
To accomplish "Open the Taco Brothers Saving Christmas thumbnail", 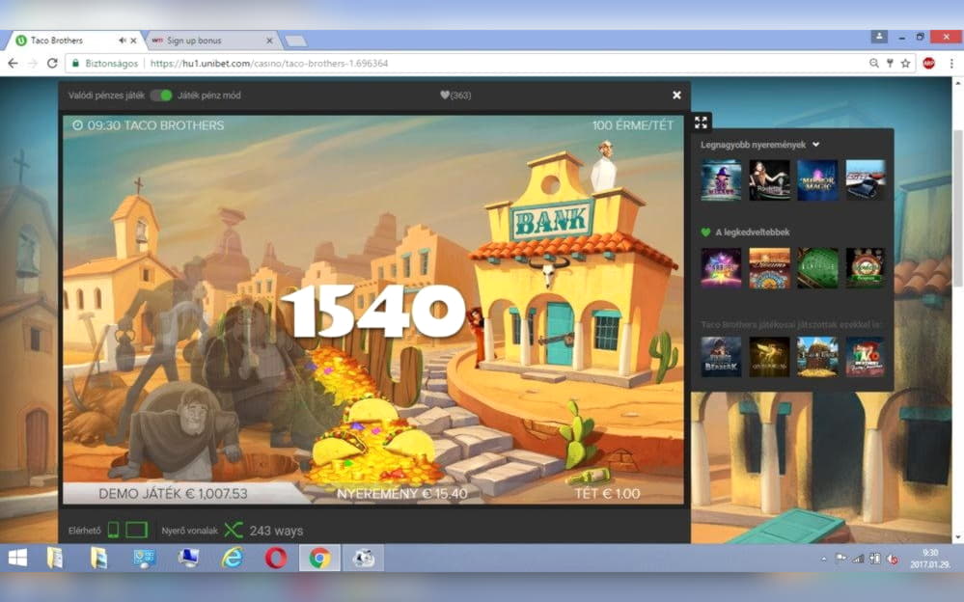I will 866,357.
